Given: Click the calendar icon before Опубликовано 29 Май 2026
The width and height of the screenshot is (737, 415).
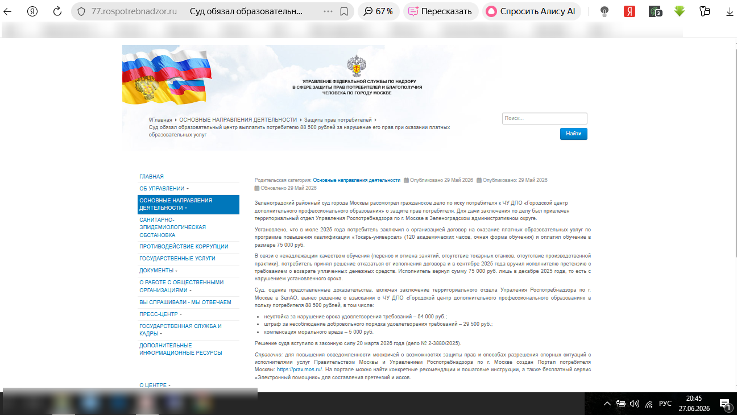Looking at the screenshot, I should coord(406,180).
